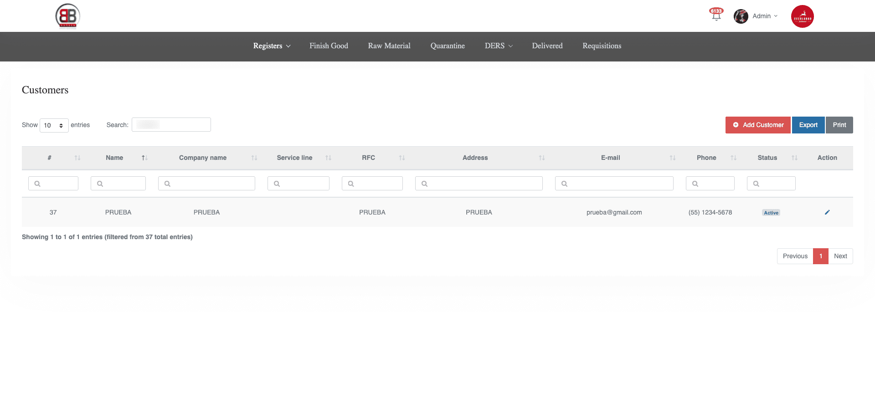The image size is (875, 404).
Task: Sort by Phone column arrows
Action: [733, 158]
